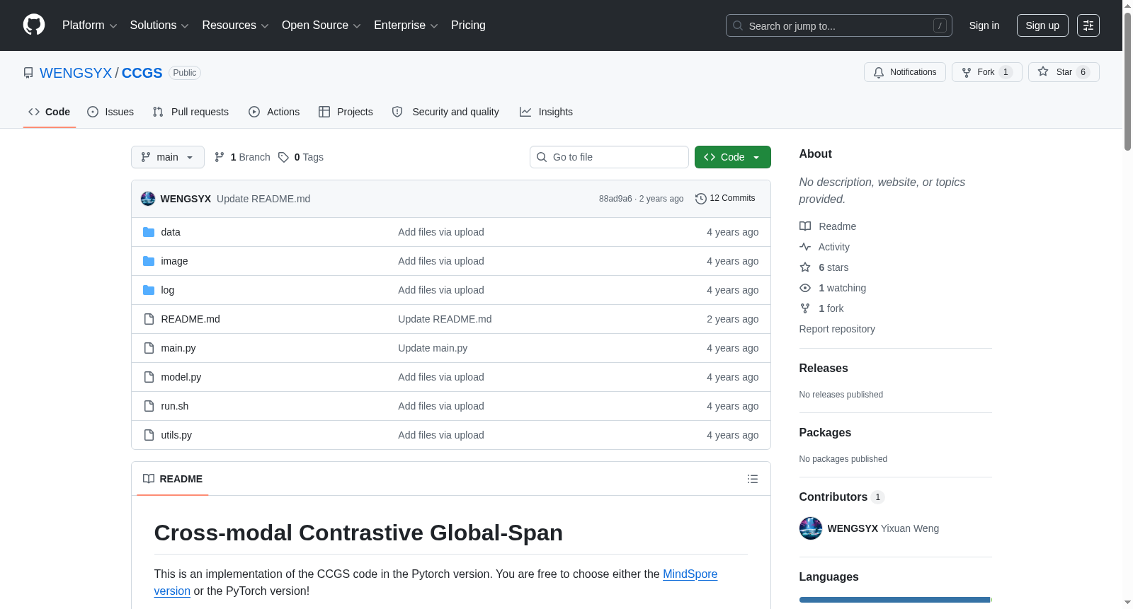1133x609 pixels.
Task: Click the search magnifier icon in header
Action: [x=738, y=25]
